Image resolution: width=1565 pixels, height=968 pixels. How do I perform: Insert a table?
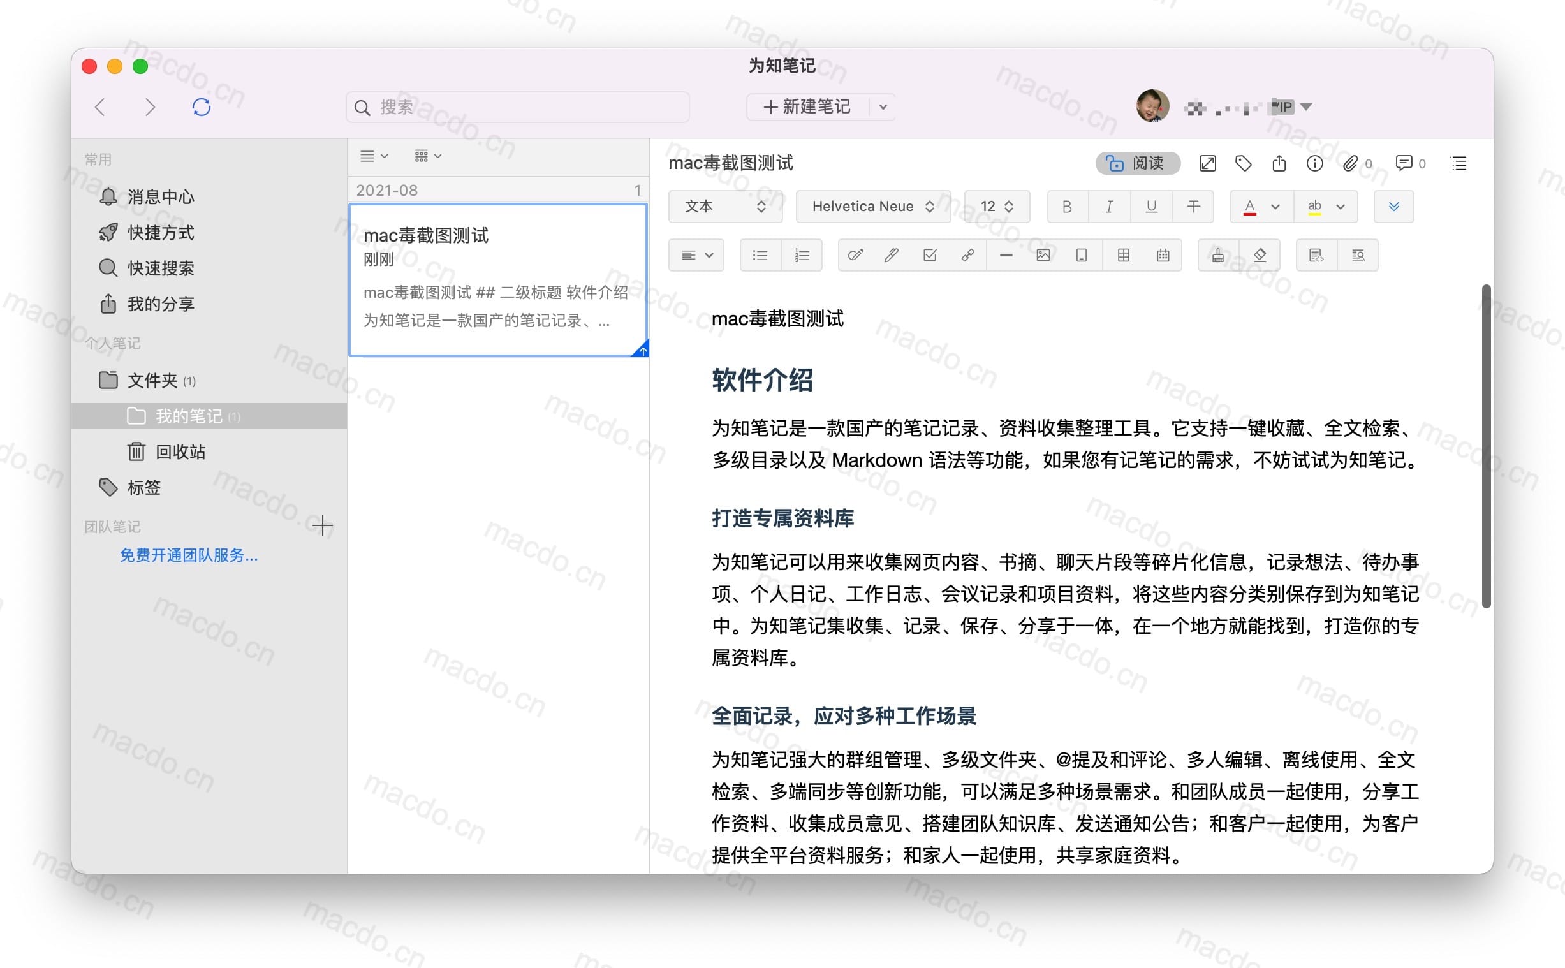[1123, 256]
